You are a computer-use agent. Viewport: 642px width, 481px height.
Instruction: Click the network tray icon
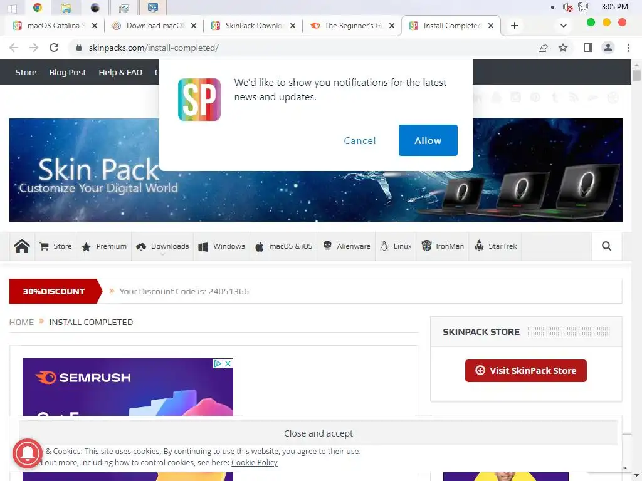[x=582, y=7]
